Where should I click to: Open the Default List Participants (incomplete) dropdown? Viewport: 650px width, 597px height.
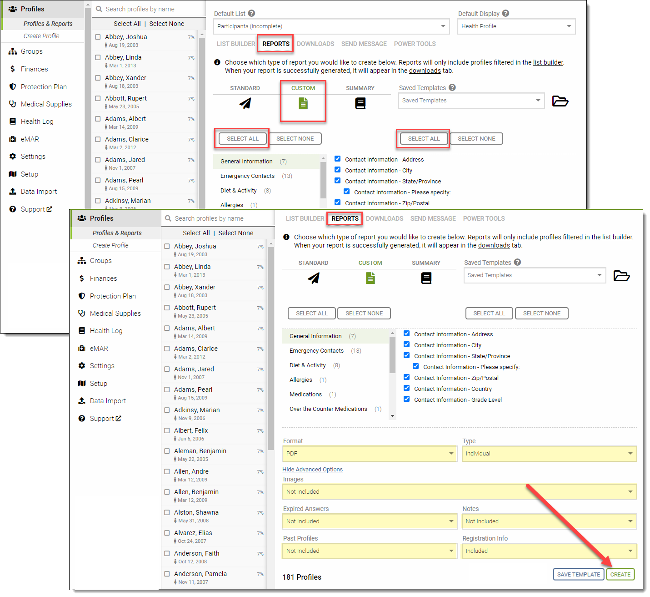[331, 26]
